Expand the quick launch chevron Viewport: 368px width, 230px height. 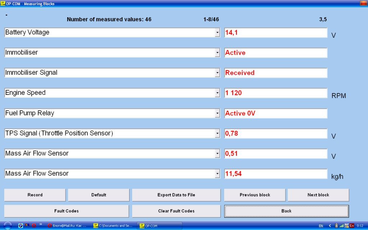coord(41,225)
